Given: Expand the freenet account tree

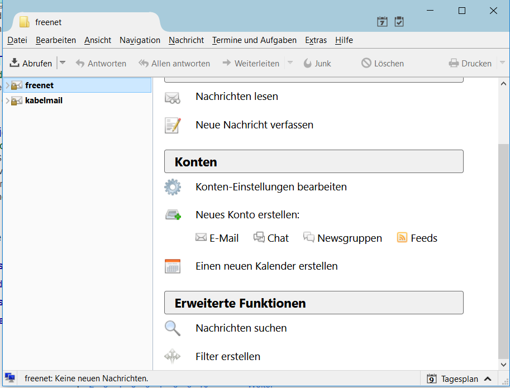Looking at the screenshot, I should pos(7,85).
